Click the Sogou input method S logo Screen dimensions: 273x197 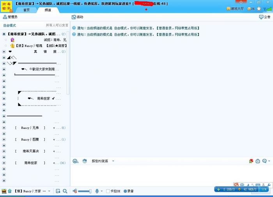pyautogui.click(x=236, y=185)
